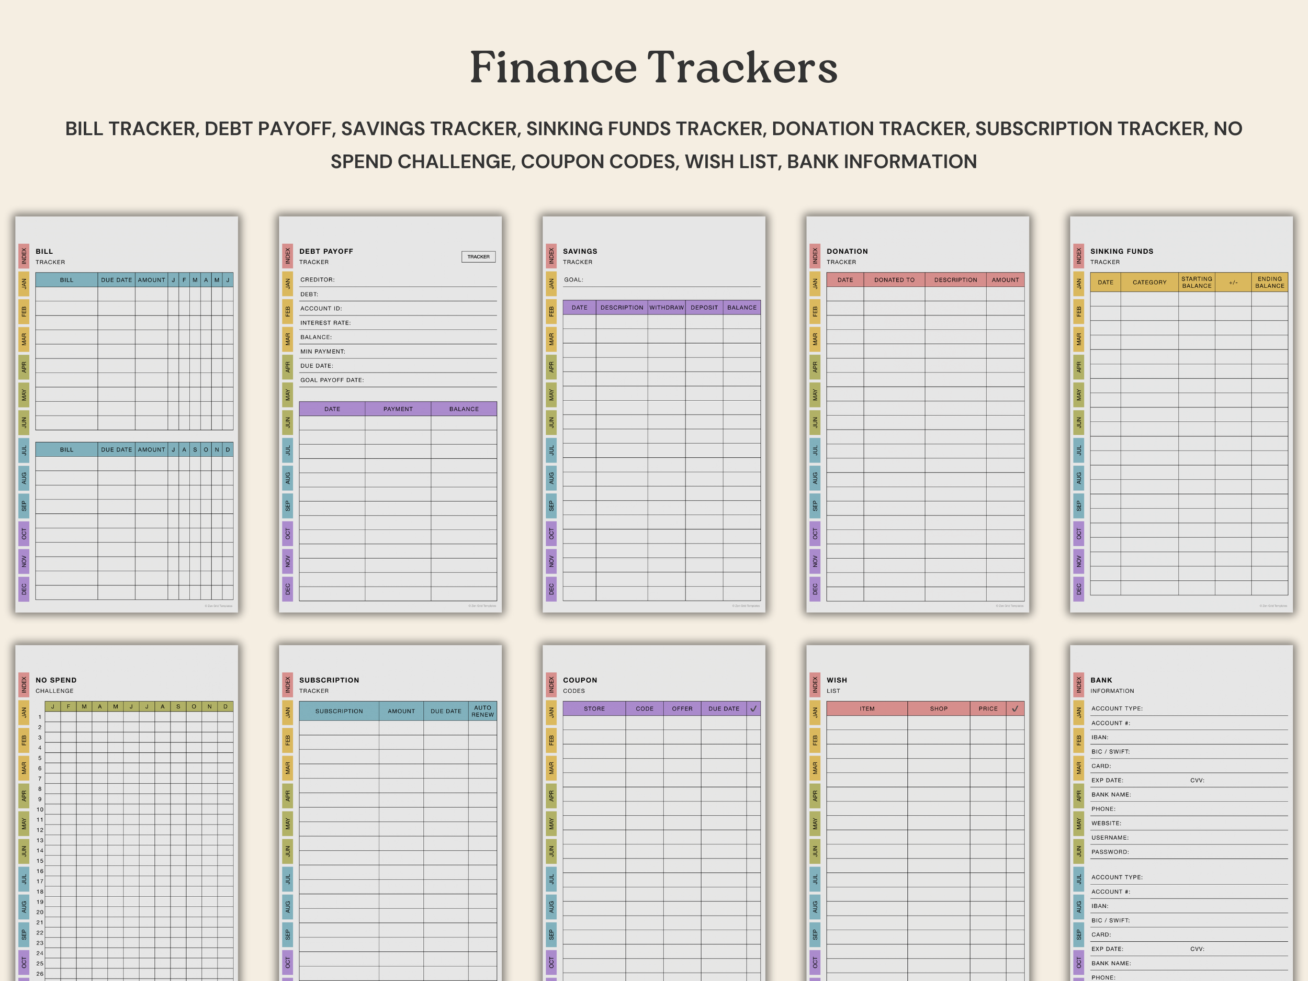The image size is (1308, 981).
Task: Open INDEX tab on the Bill Tracker page
Action: [24, 256]
